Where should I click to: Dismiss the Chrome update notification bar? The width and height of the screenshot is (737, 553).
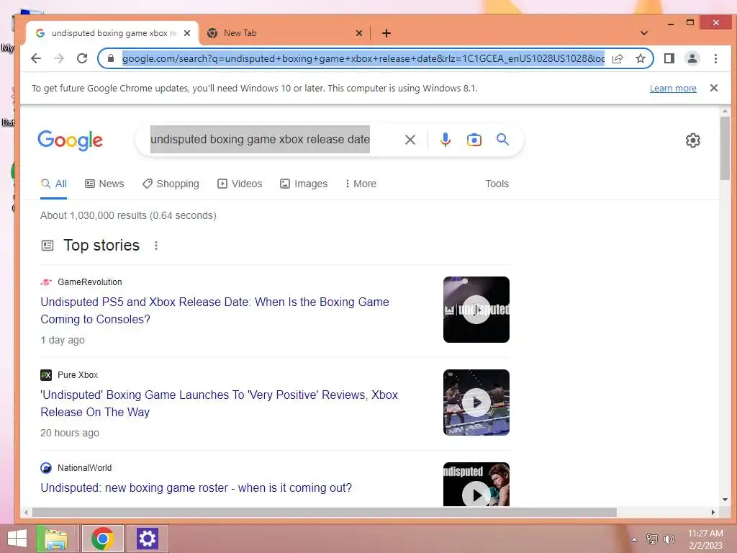tap(713, 88)
